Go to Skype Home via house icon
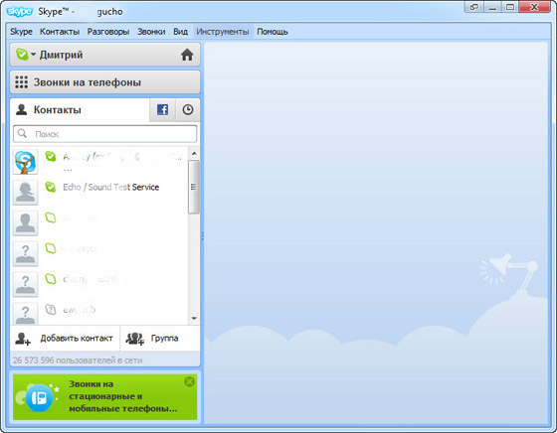Viewport: 557px width, 433px height. pyautogui.click(x=187, y=55)
